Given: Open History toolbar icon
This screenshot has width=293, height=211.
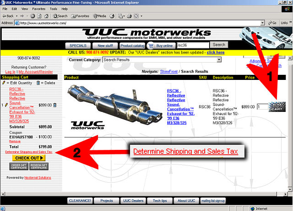Looking at the screenshot, I should click(112, 16).
